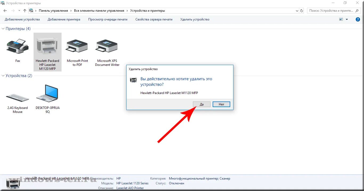This screenshot has height=191, width=364.
Task: Click the Forward navigation arrow
Action: (x=13, y=11)
